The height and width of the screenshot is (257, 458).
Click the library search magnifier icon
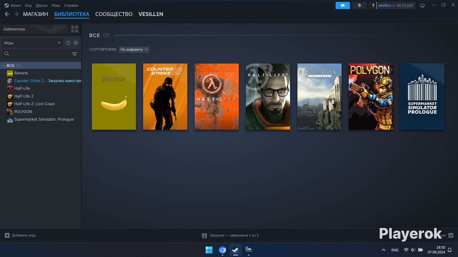[x=7, y=54]
